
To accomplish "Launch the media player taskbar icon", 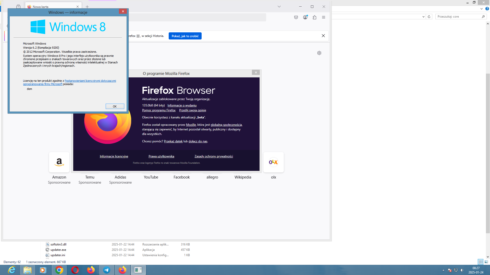I will coord(43,270).
